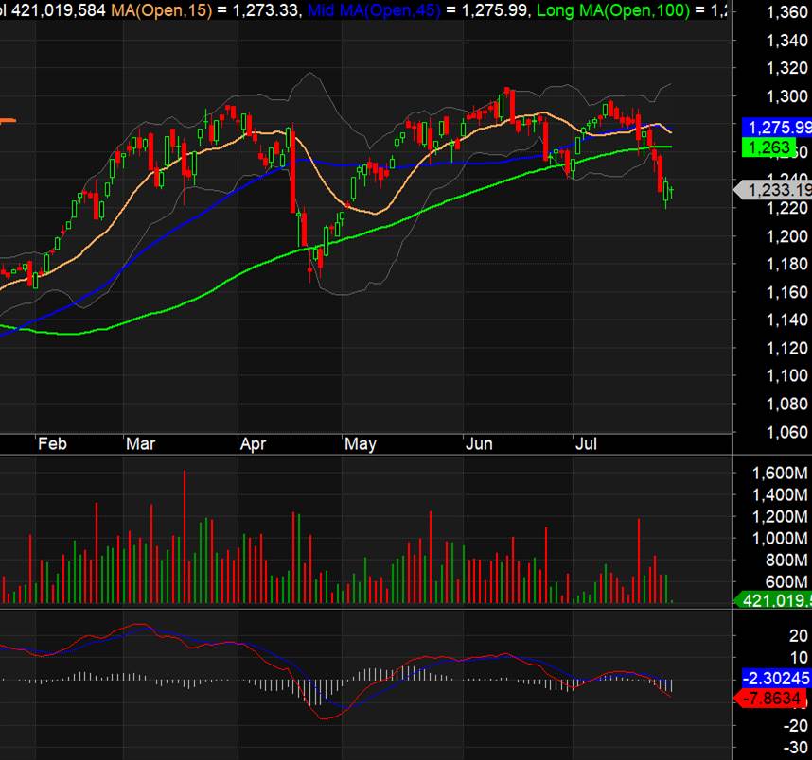Click the 1,300 price axis label
This screenshot has width=812, height=760.
pos(786,96)
